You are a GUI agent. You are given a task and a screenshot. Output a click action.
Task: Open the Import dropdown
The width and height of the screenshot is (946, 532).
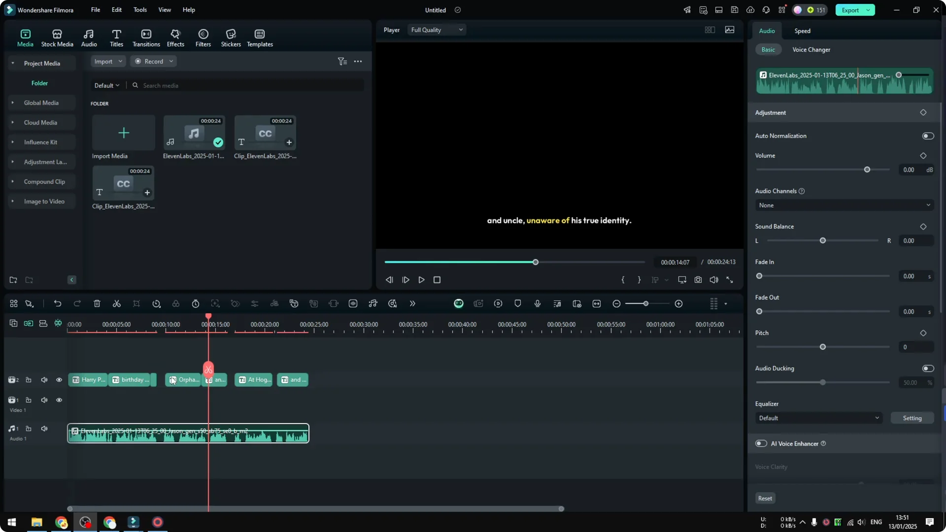tap(108, 62)
